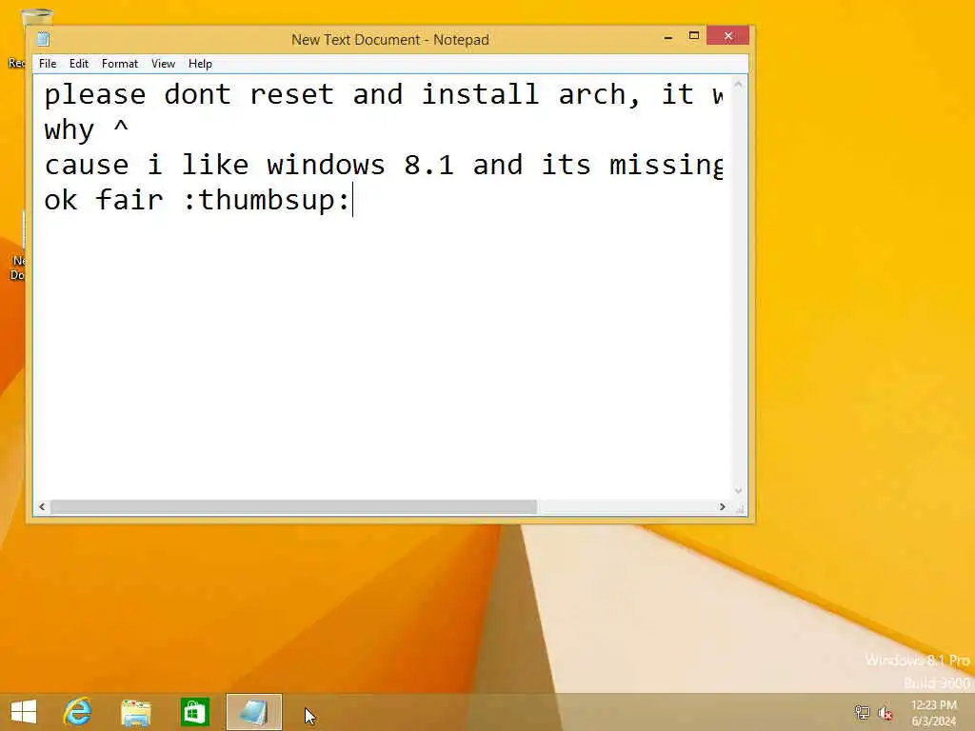Open the Edit menu
The width and height of the screenshot is (975, 731).
coord(79,64)
